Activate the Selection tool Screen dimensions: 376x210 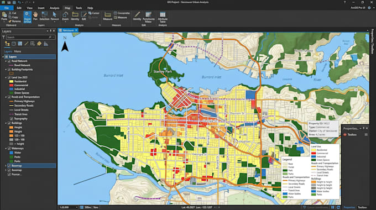(44, 16)
